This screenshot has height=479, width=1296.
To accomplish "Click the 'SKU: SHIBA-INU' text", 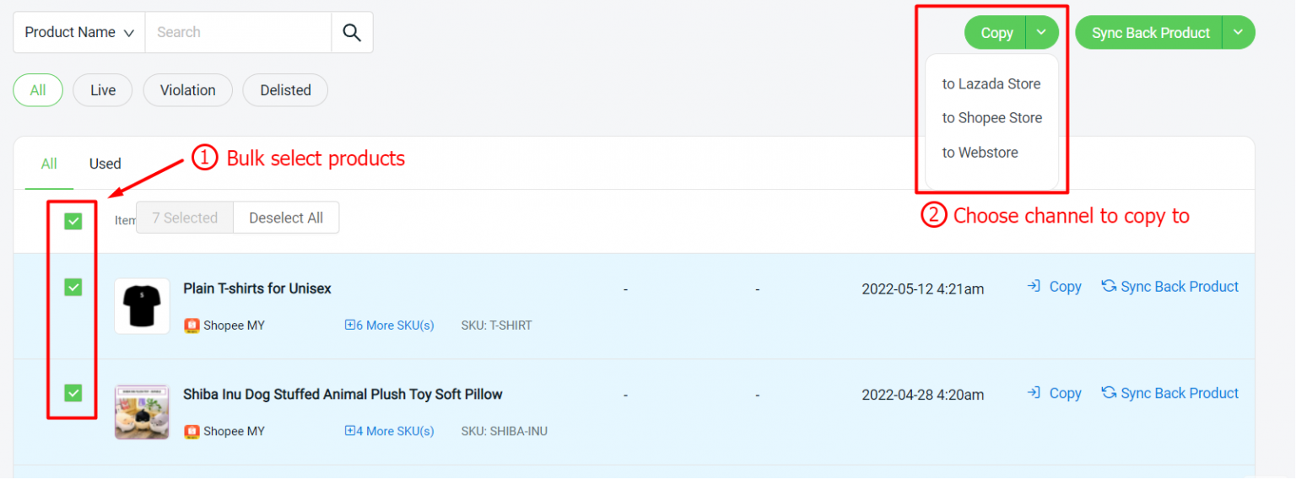I will tap(505, 431).
